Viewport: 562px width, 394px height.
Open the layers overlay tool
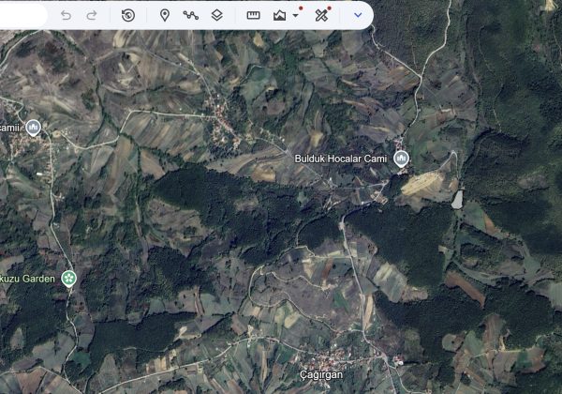(217, 15)
